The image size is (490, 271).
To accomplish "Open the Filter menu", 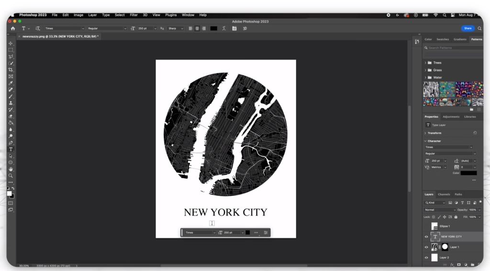I will (134, 15).
